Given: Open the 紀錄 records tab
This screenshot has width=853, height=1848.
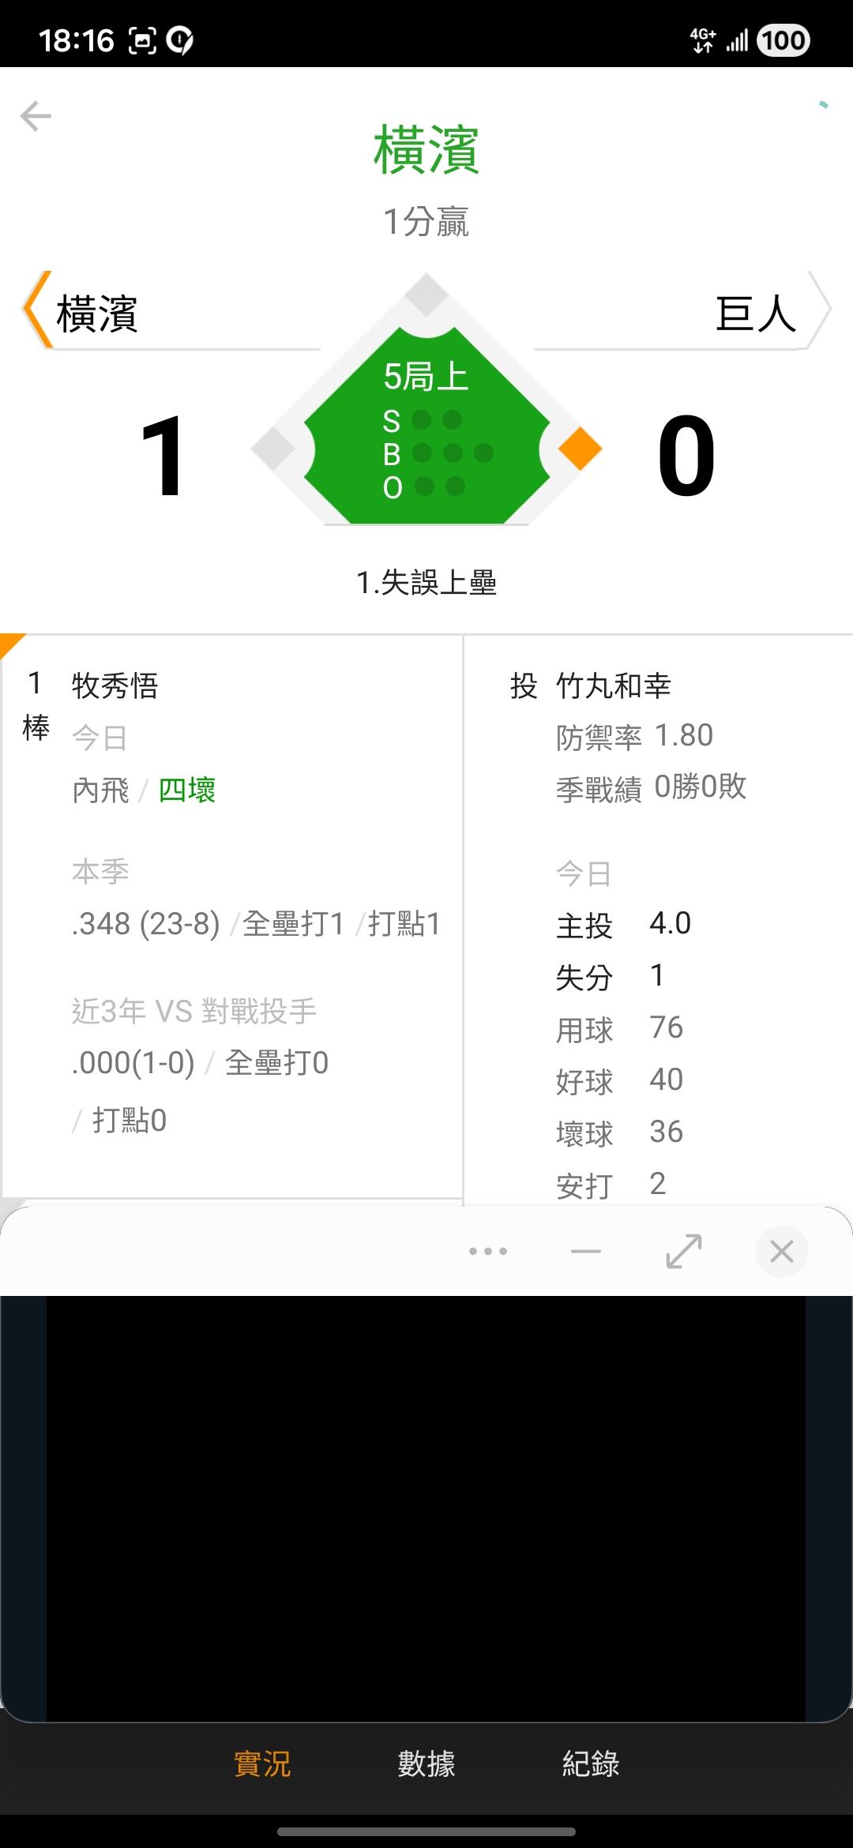Looking at the screenshot, I should coord(591,1763).
